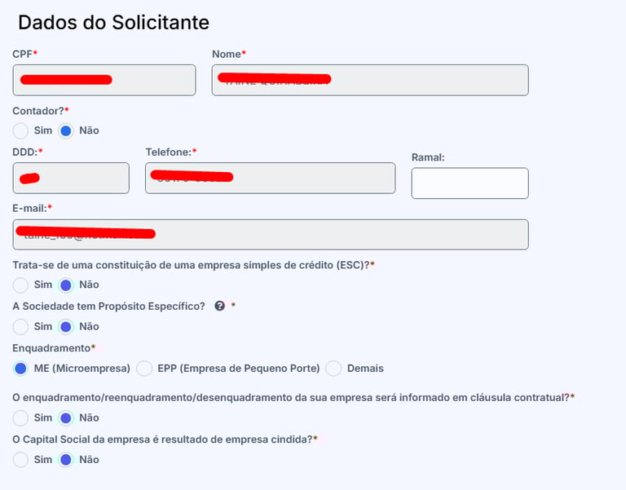Select Não for enquadramento cláusula contratual
This screenshot has height=490, width=626.
[66, 418]
